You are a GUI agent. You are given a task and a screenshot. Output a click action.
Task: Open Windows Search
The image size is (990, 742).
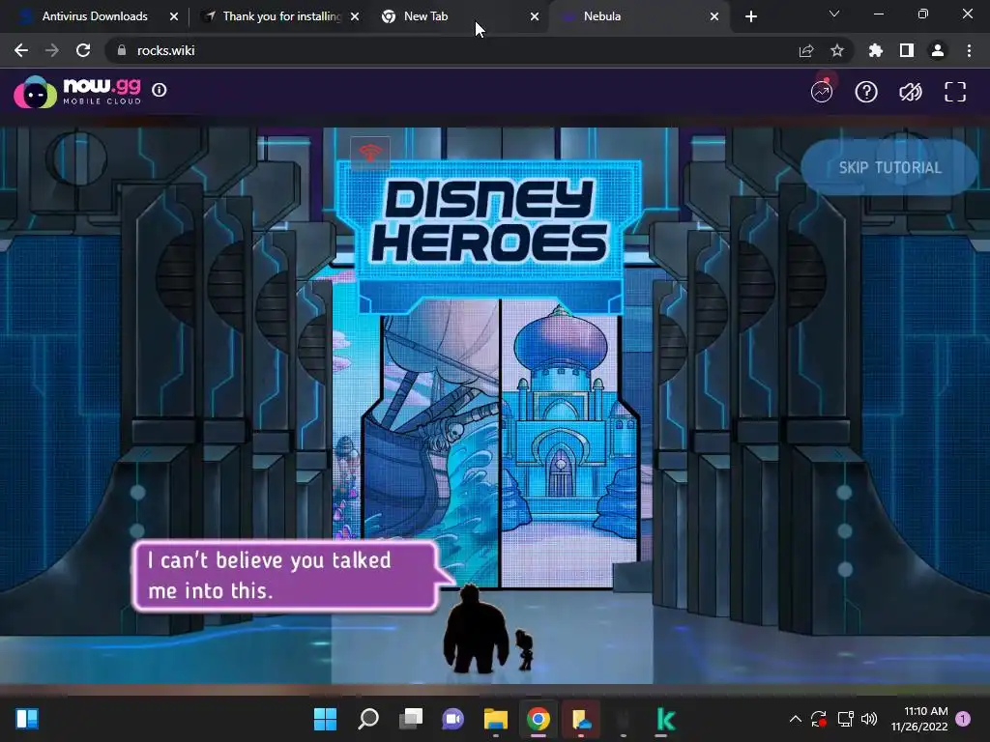coord(368,719)
